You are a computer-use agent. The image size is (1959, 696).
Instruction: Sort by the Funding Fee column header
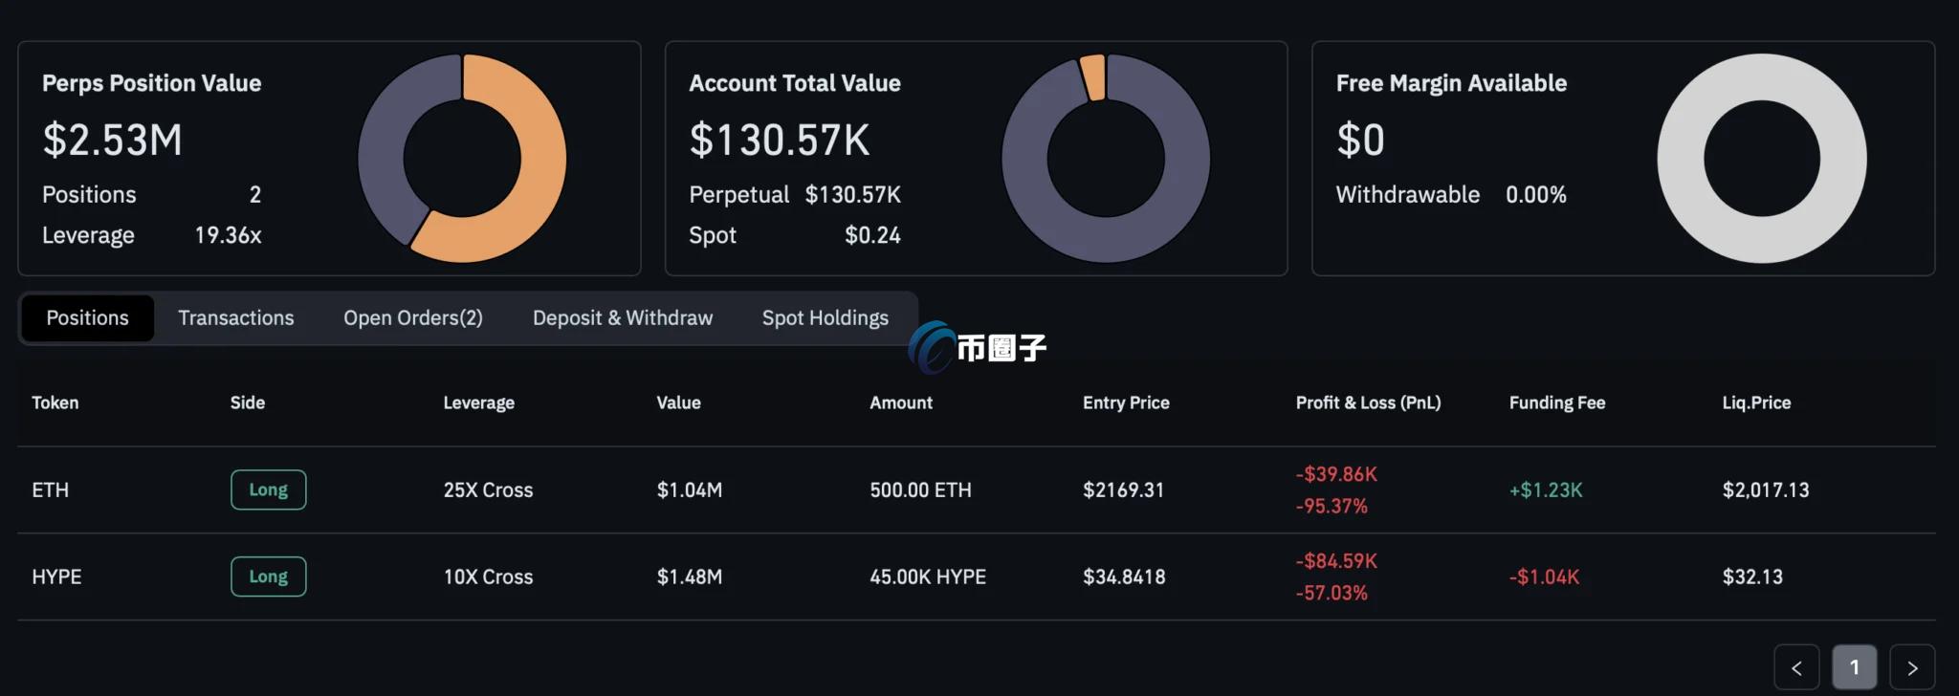pyautogui.click(x=1556, y=402)
